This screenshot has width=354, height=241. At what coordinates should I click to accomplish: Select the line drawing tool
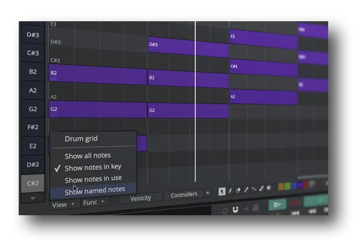pos(254,189)
